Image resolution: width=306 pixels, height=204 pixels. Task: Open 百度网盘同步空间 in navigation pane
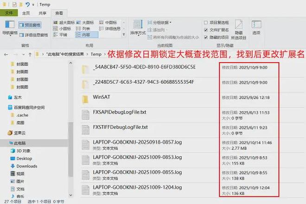click(x=26, y=108)
